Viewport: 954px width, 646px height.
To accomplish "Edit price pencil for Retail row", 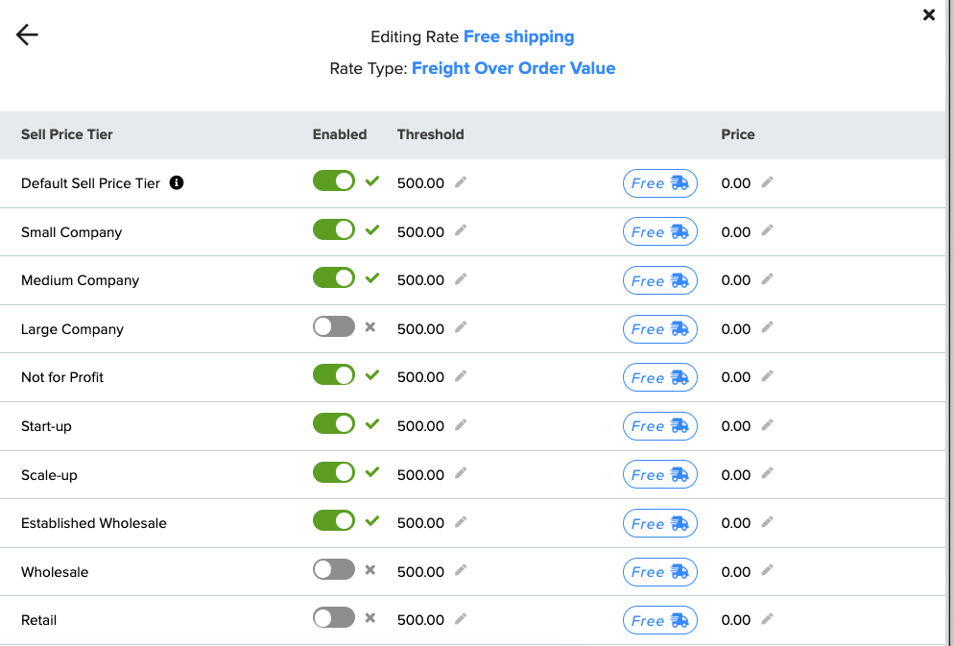I will [x=768, y=618].
